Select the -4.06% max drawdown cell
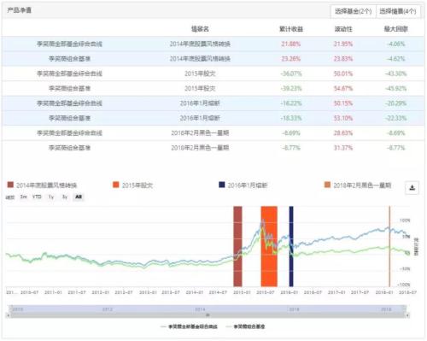The image size is (427, 341). 396,44
